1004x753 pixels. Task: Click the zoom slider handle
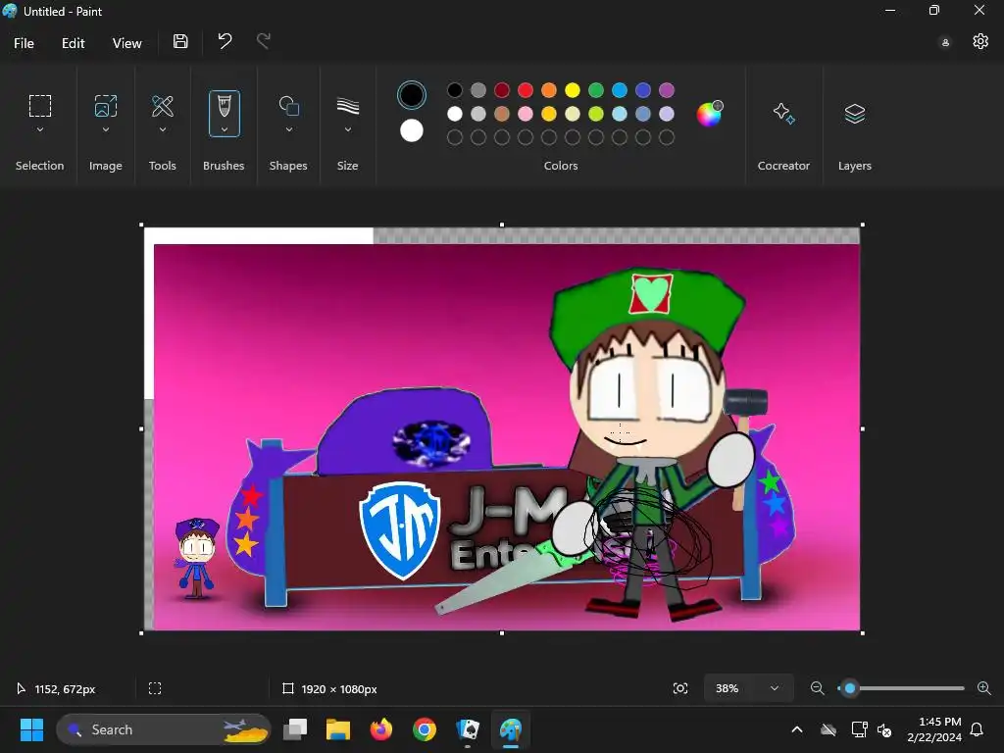[850, 688]
